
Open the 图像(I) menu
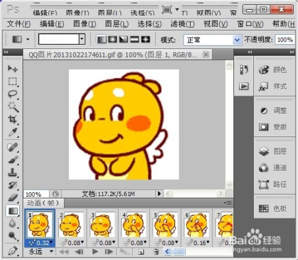tap(84, 24)
